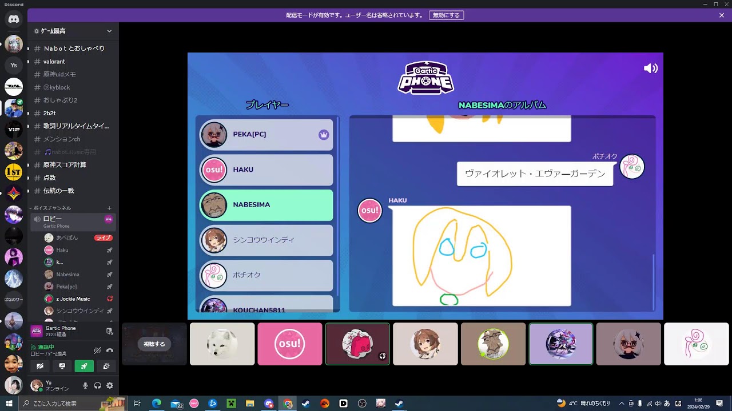Viewport: 732px width, 411px height.
Task: Select the highlighted NABESIMA player
Action: [x=266, y=205]
